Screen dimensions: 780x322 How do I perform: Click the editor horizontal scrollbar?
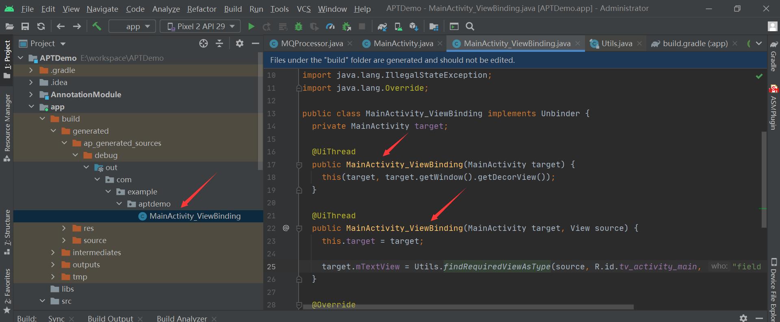click(x=468, y=307)
